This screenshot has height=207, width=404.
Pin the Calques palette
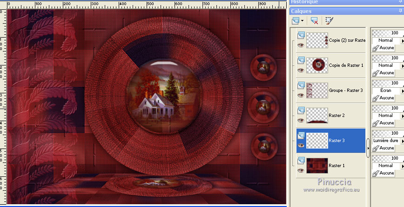point(400,11)
